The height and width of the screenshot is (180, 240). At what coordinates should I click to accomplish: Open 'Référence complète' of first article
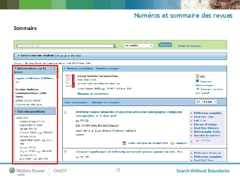pos(208,113)
